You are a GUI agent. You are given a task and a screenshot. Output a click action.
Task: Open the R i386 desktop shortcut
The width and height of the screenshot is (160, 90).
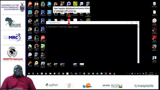click(x=43, y=13)
